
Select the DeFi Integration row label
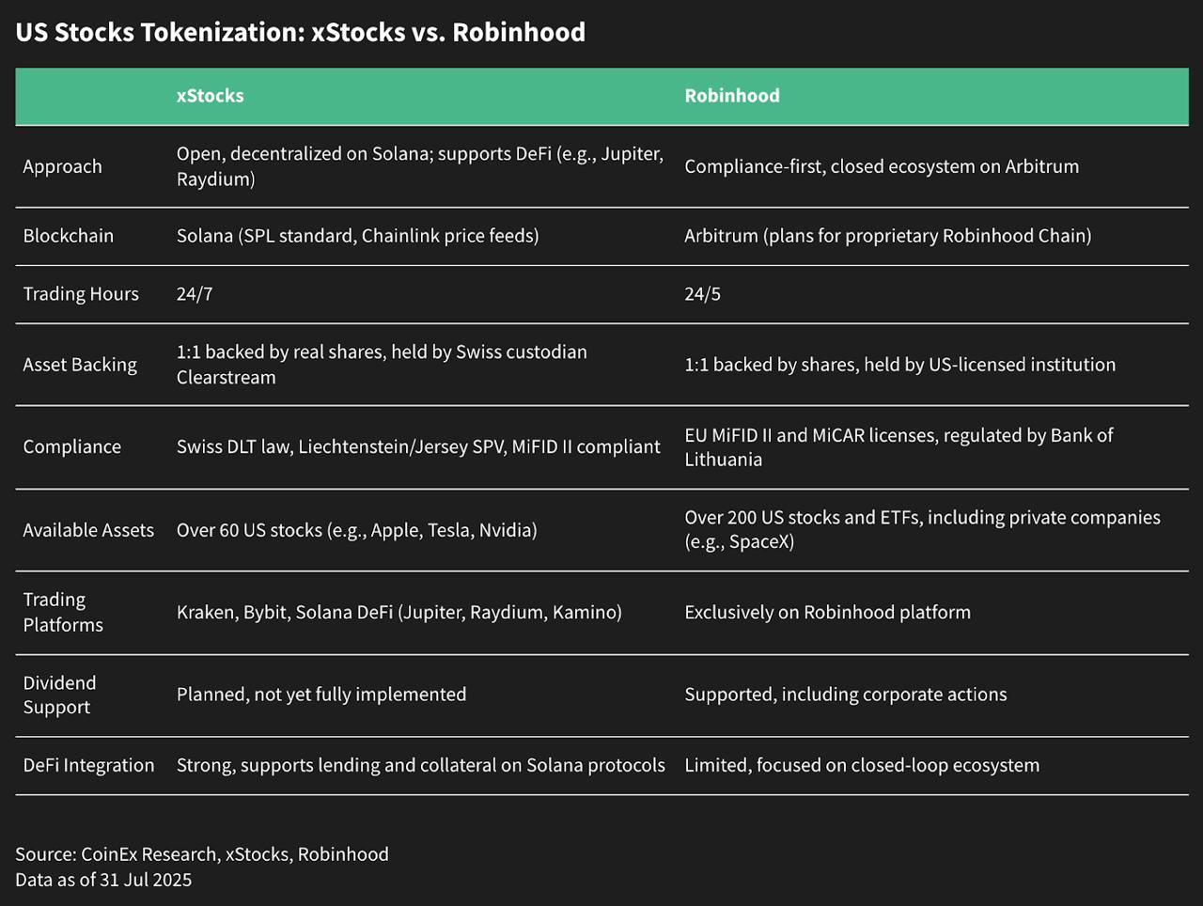[x=88, y=766]
